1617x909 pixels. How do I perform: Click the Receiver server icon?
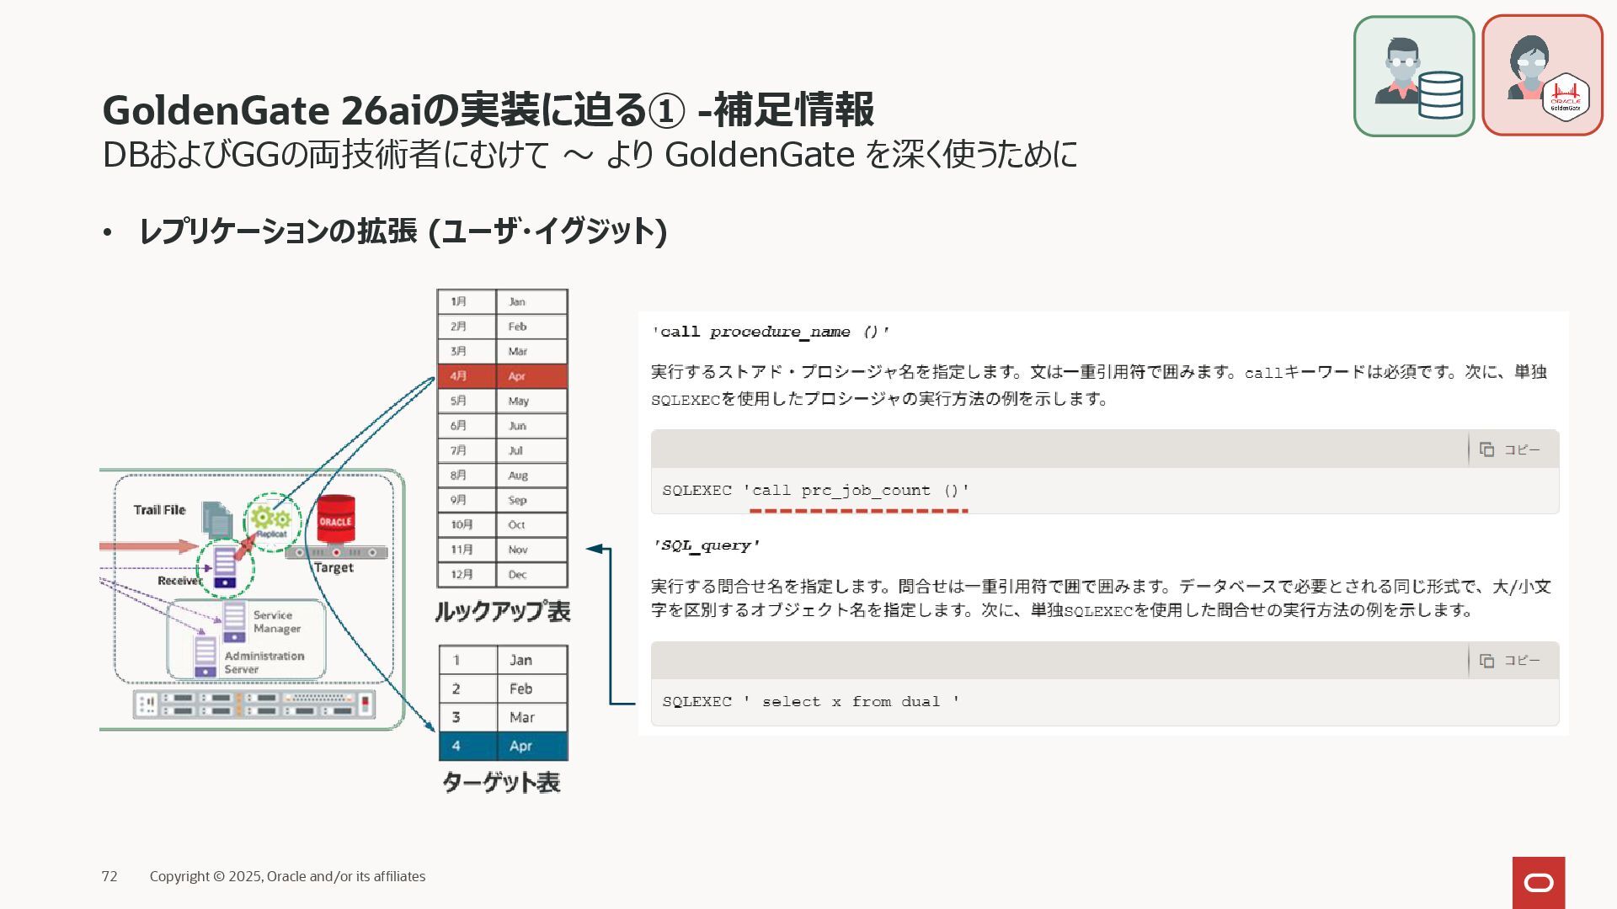tap(225, 567)
